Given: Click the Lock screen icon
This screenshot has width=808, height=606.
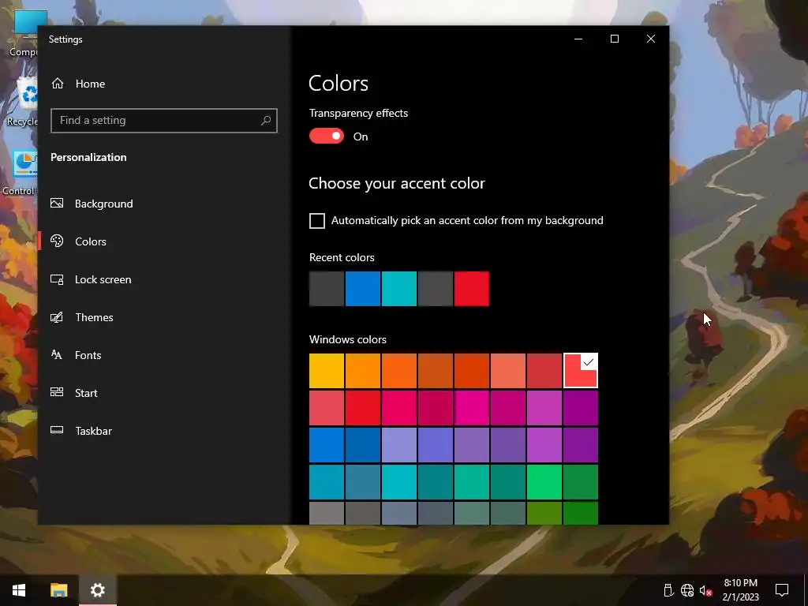Looking at the screenshot, I should tap(57, 279).
